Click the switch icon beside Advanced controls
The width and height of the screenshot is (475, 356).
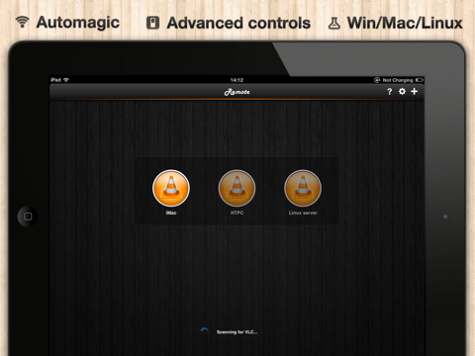point(152,23)
